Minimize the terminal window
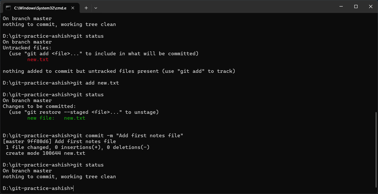378x194 pixels. click(x=341, y=7)
